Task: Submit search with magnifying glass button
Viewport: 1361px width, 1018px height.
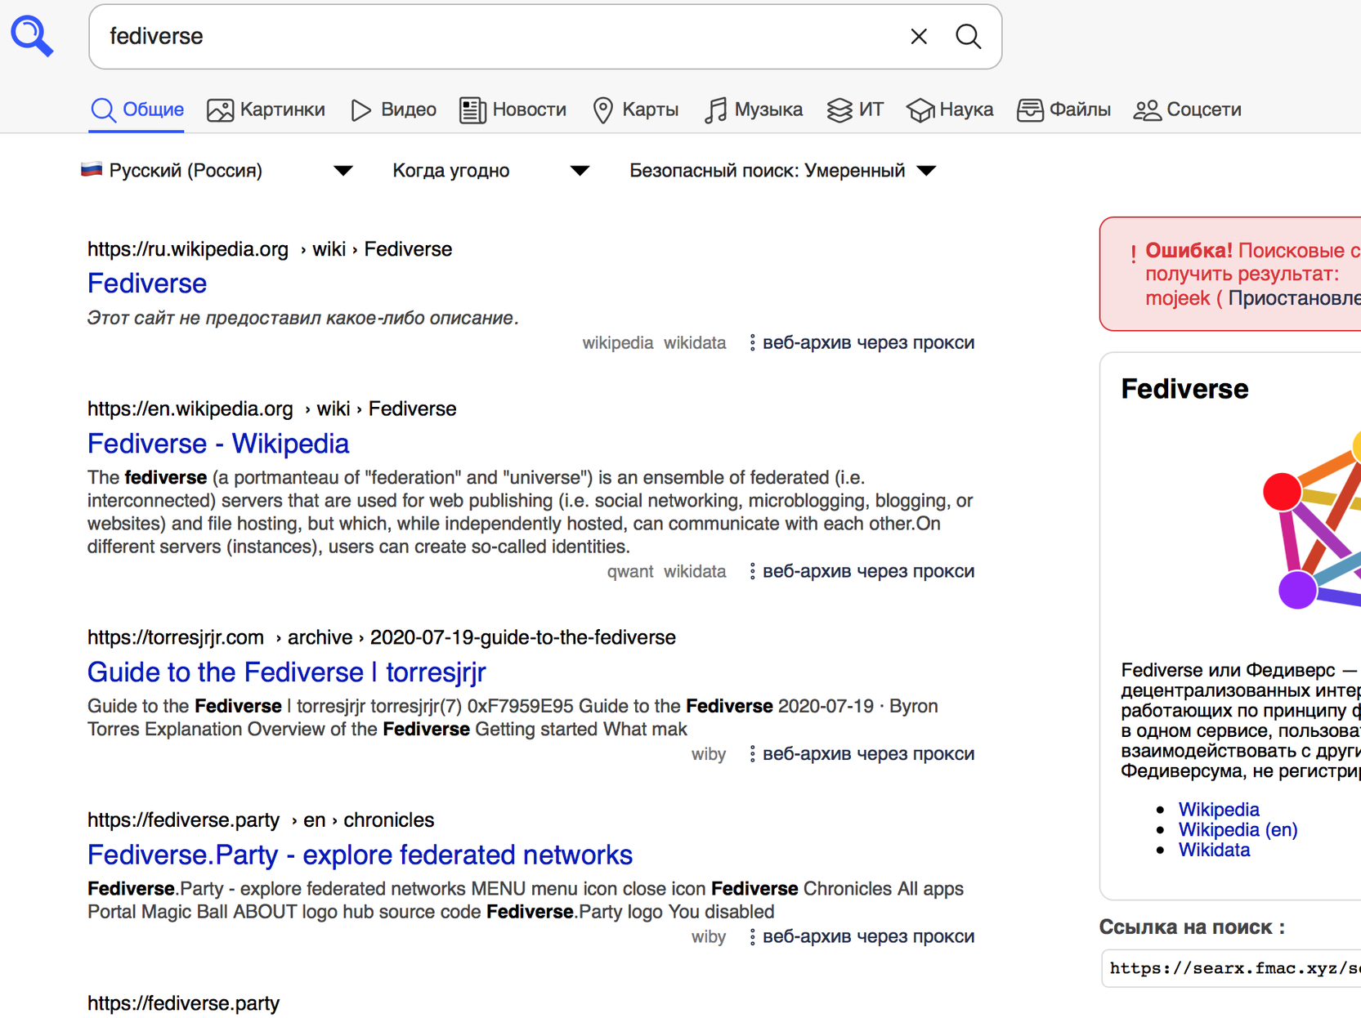Action: 968,37
